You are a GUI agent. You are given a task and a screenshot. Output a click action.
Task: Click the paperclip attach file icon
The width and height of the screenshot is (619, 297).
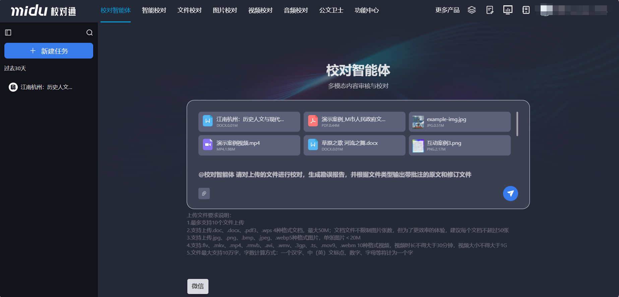[x=204, y=193]
